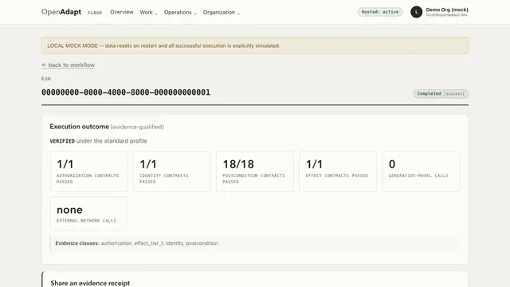Open the Overview page
Viewport: 510px width, 287px height.
click(122, 12)
